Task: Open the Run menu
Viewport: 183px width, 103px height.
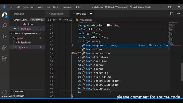Action: [56, 7]
